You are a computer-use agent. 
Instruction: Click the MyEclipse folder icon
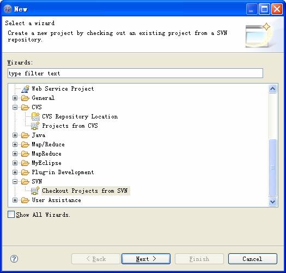[25, 163]
